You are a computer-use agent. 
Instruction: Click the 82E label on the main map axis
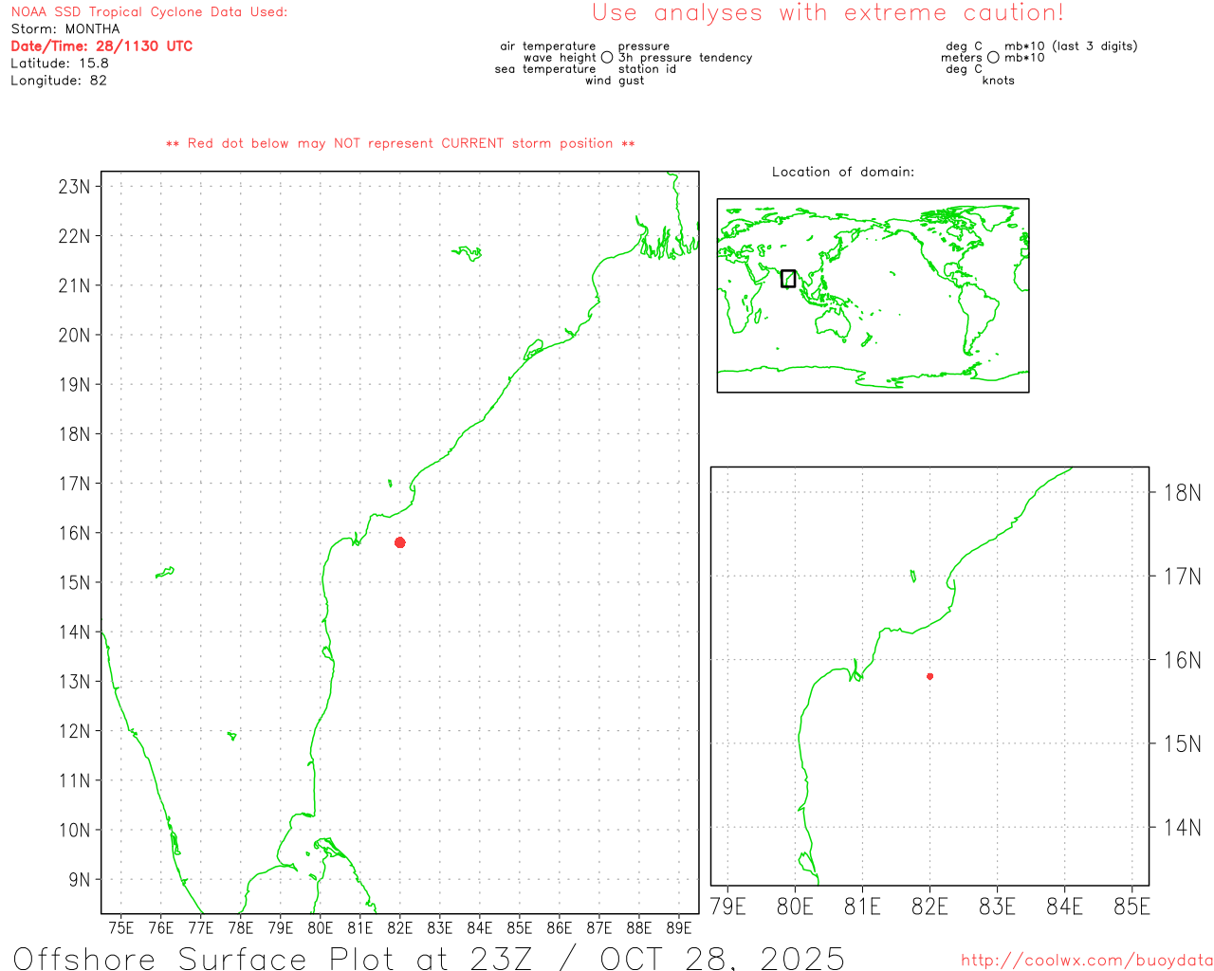400,927
